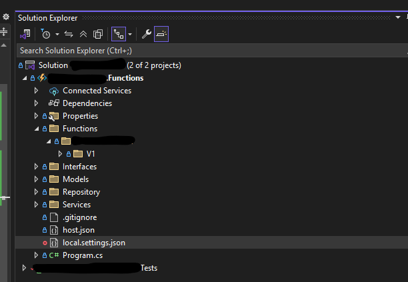Click the gear icon in the left margin
Screen dimensions: 408x282
coord(6,17)
